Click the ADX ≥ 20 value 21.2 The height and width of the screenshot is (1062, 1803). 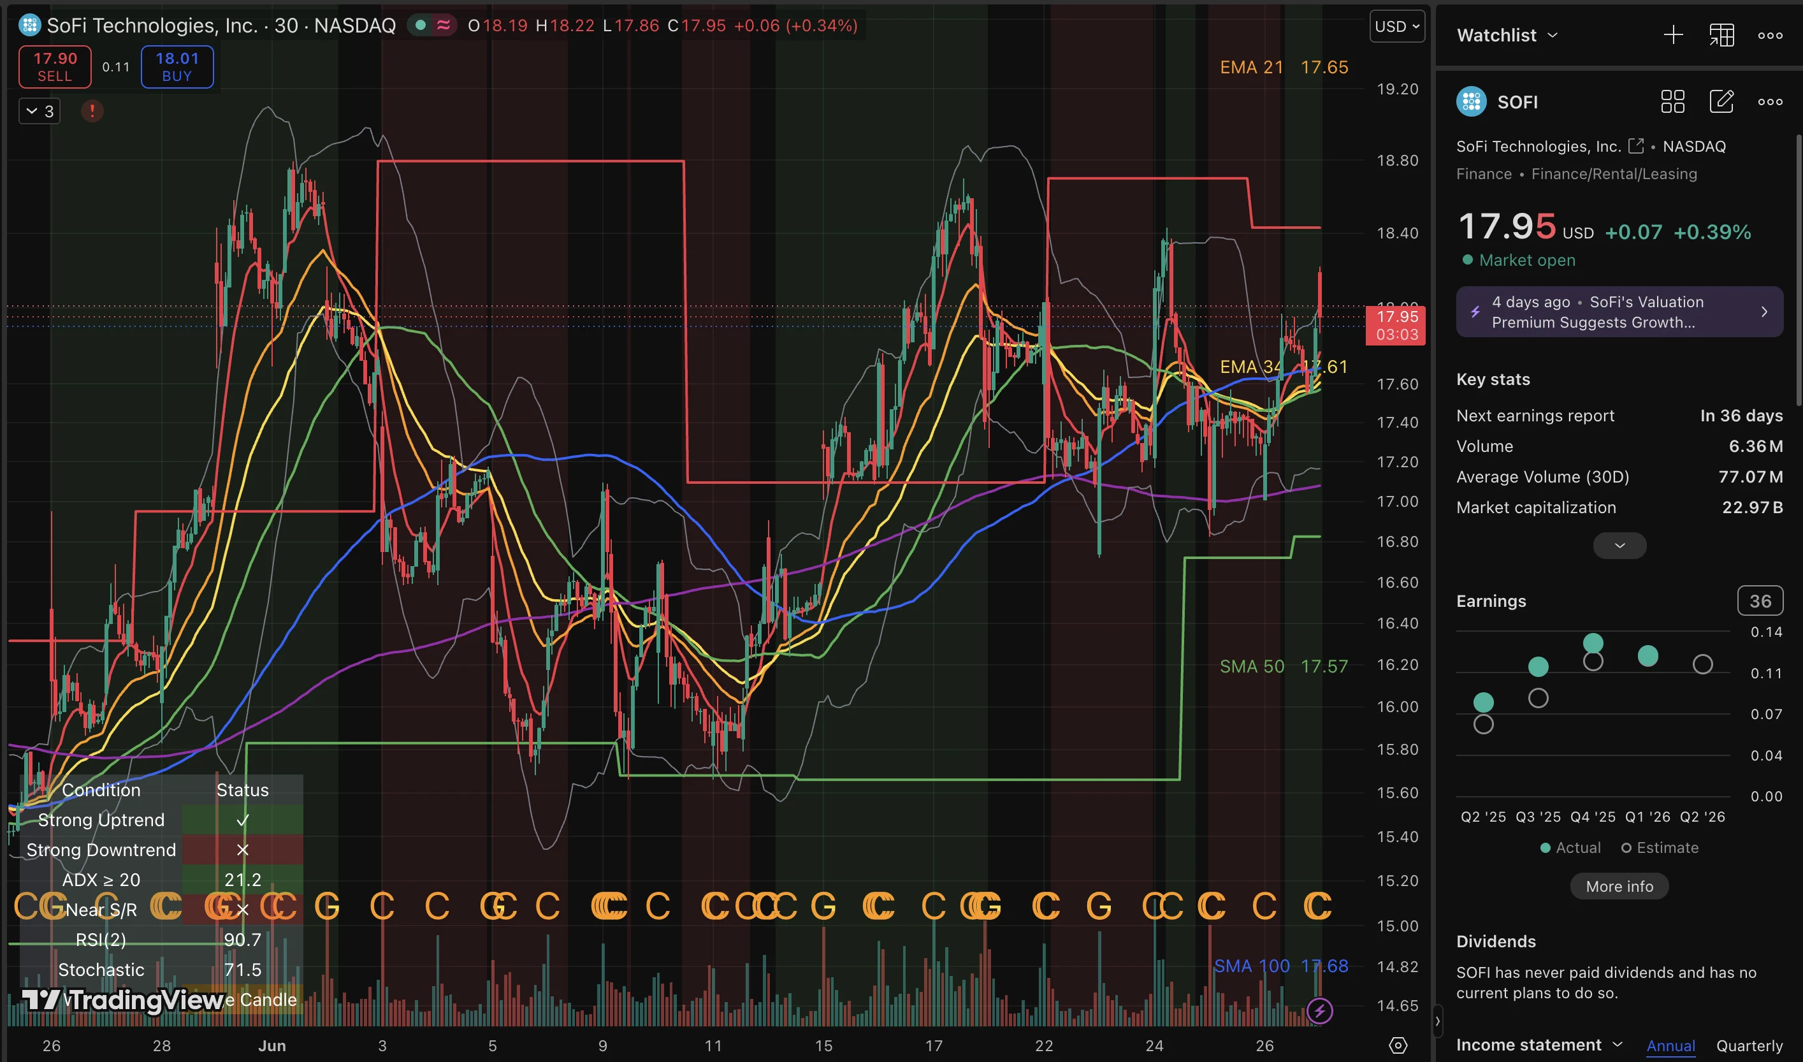pos(243,880)
